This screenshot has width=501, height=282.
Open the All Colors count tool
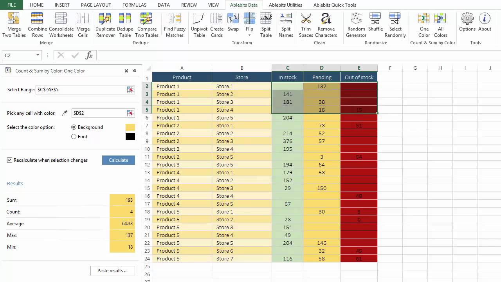coord(440,25)
